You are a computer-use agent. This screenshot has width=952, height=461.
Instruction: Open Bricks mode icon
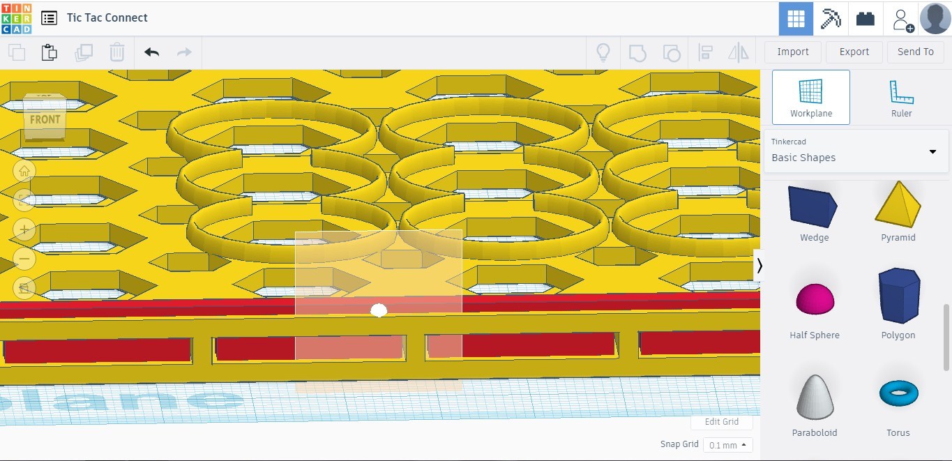pos(866,19)
